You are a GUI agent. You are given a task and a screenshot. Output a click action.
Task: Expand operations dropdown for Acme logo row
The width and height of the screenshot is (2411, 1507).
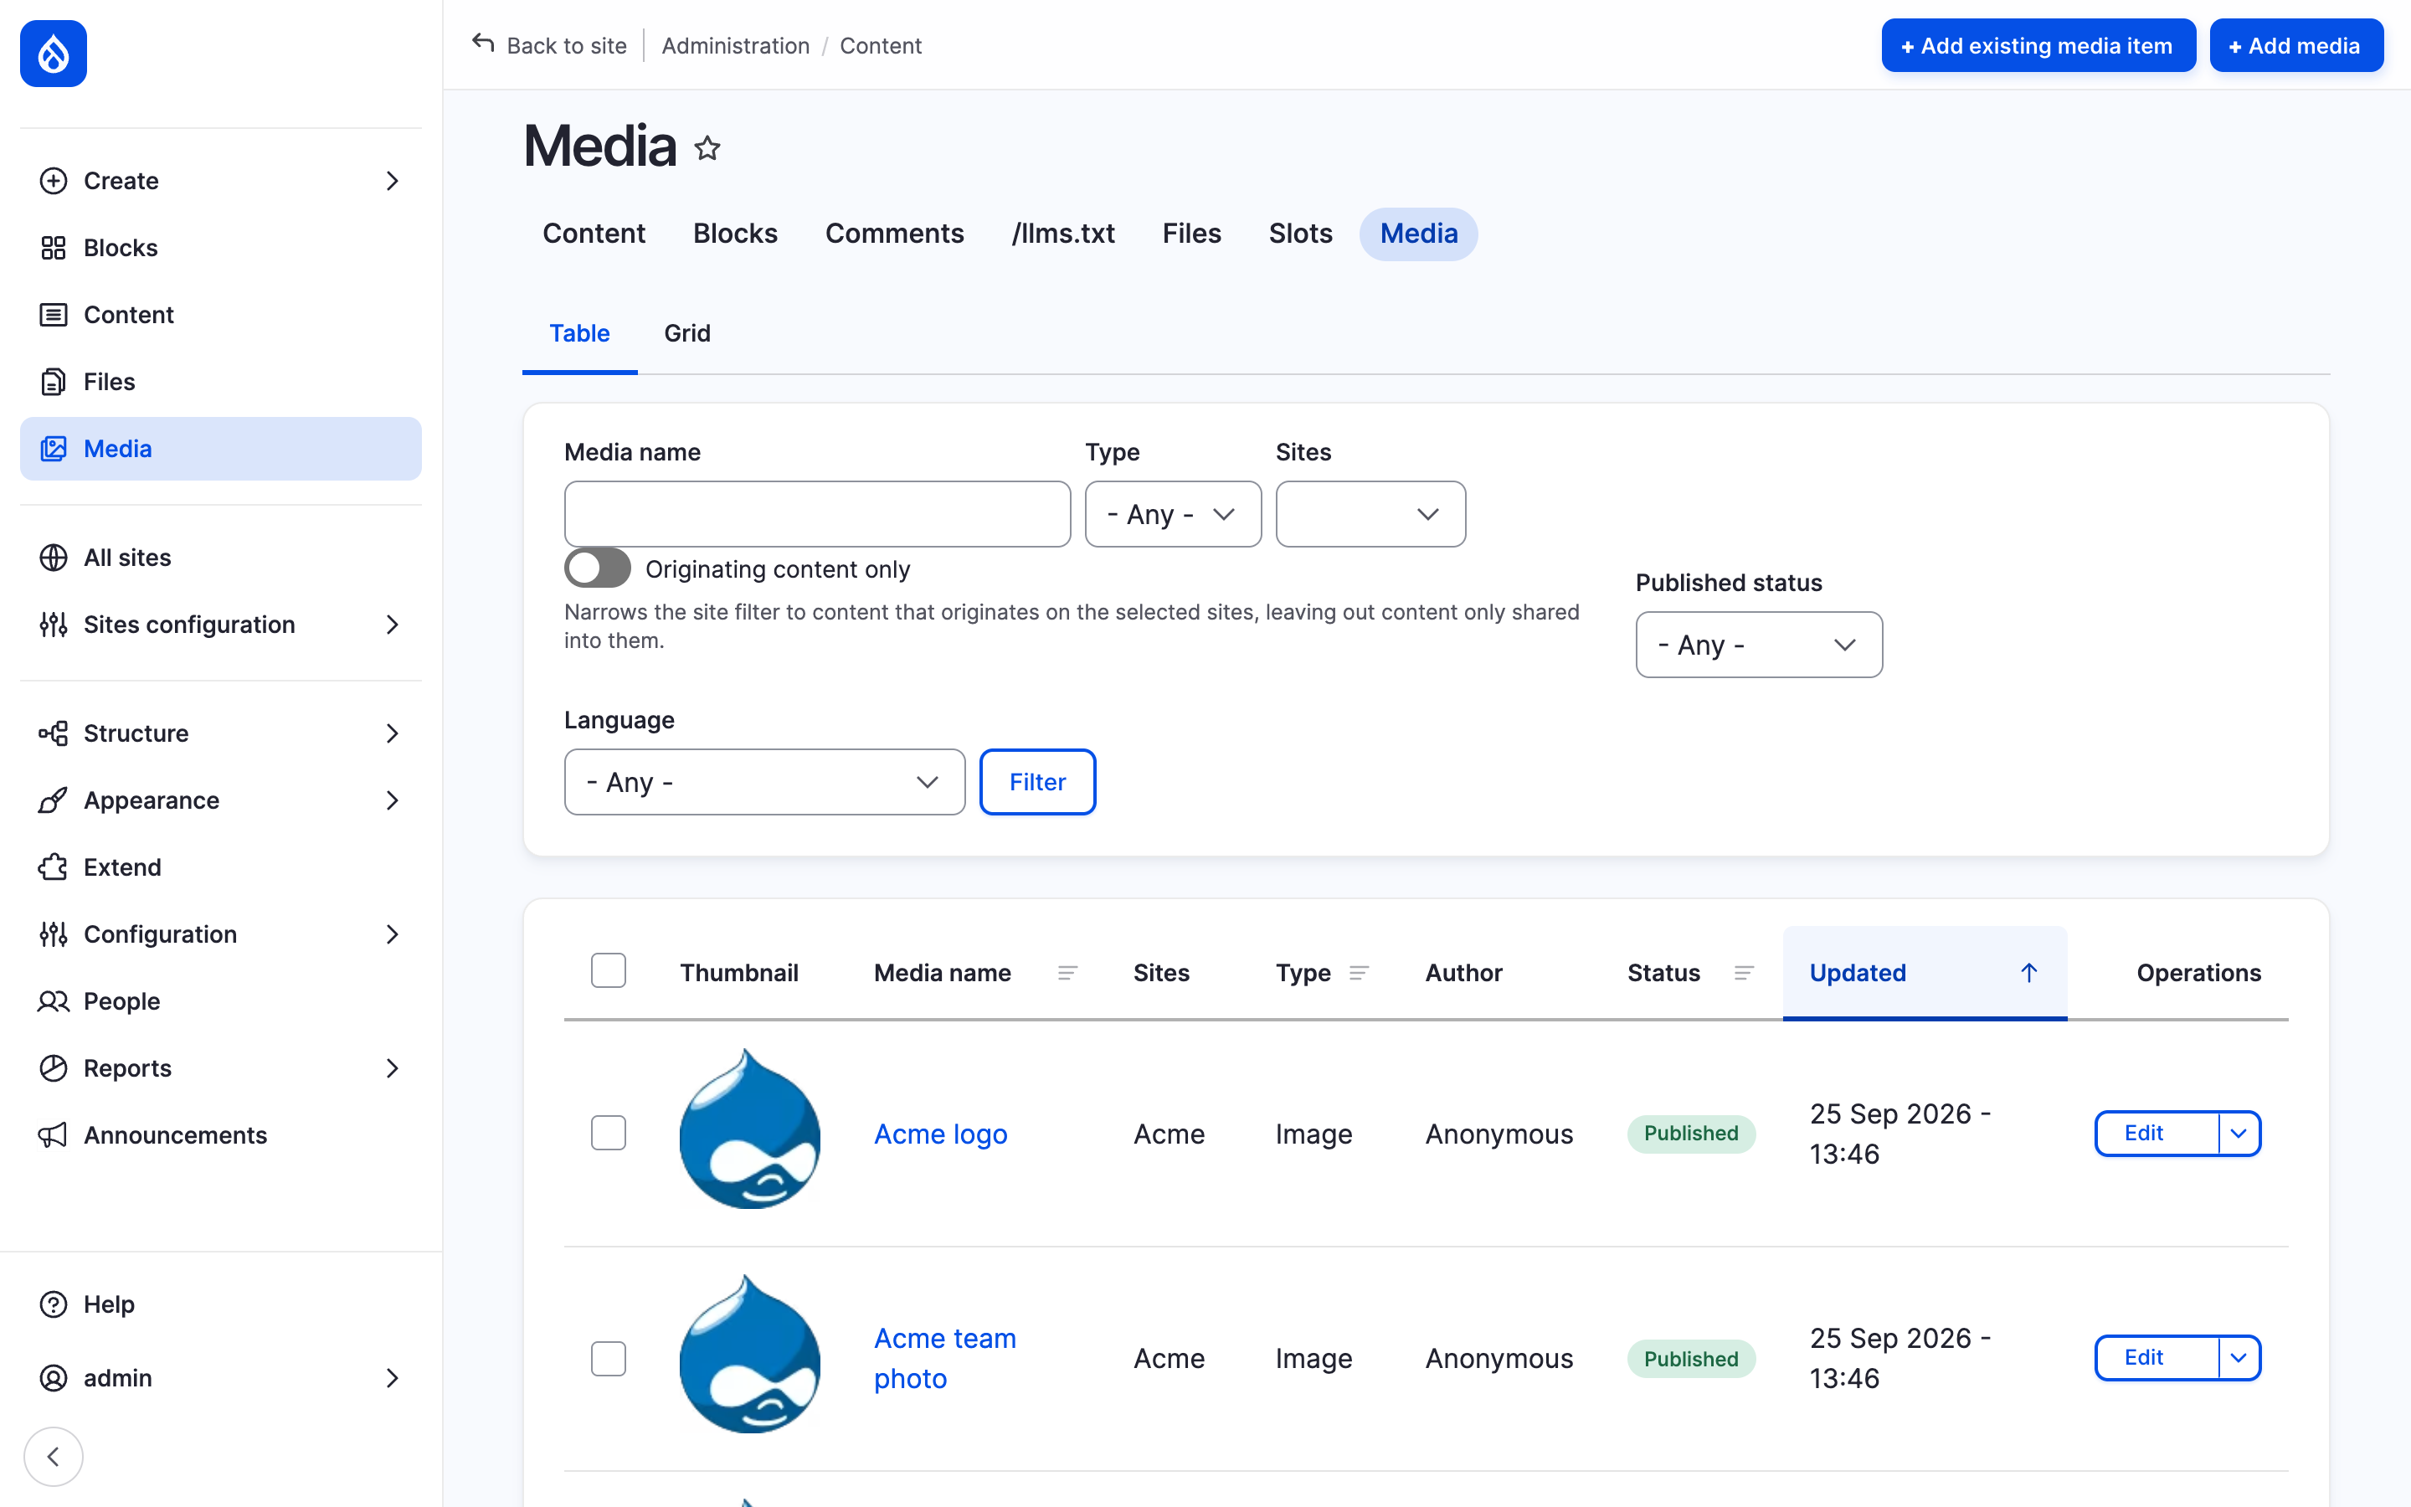[x=2239, y=1134]
